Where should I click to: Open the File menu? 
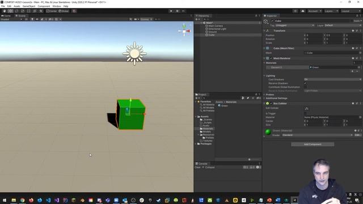click(x=3, y=6)
